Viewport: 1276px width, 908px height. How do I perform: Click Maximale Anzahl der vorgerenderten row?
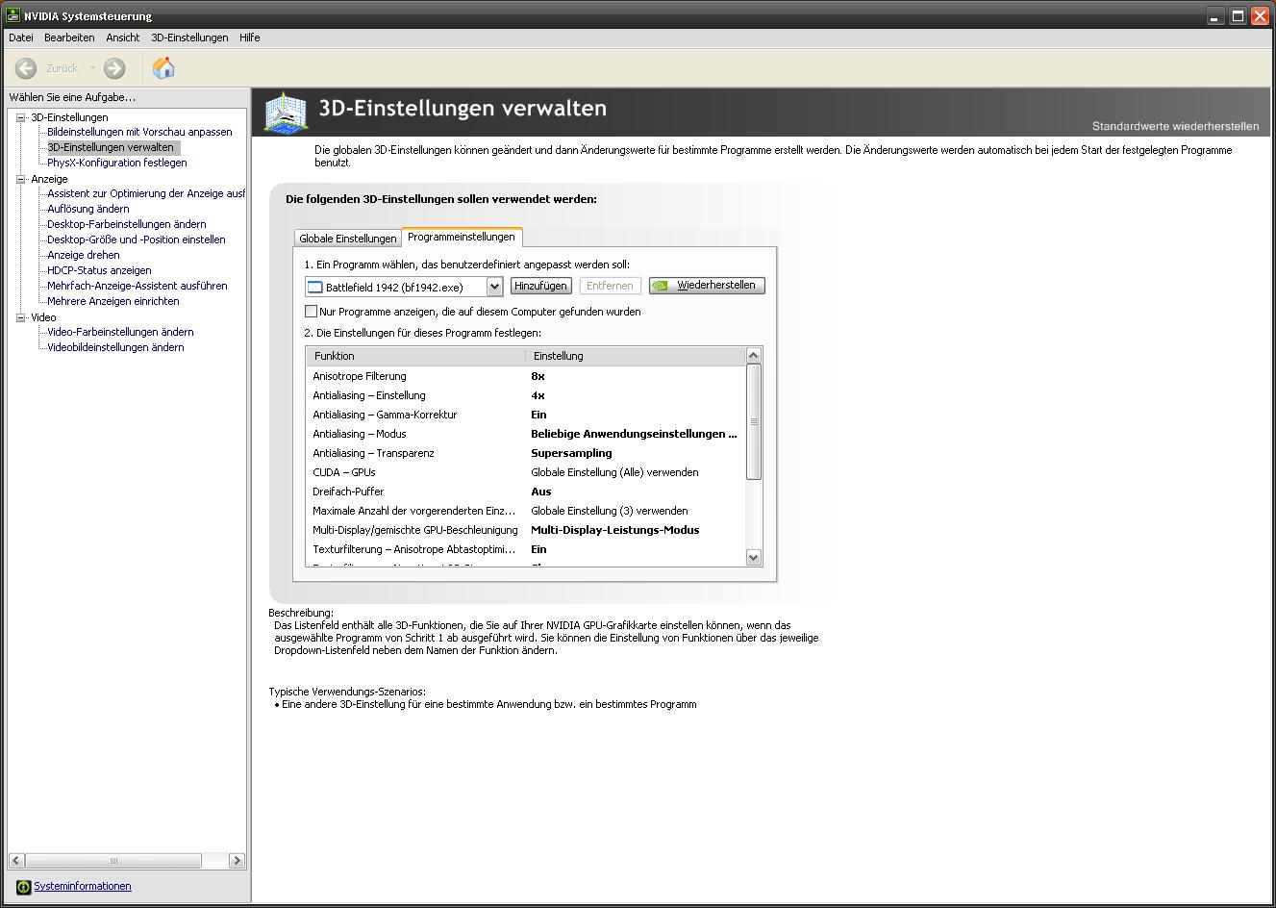coord(526,511)
